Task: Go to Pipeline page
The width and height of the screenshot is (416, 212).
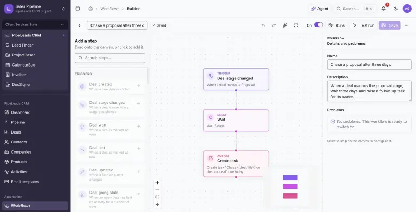Action: click(x=35, y=122)
